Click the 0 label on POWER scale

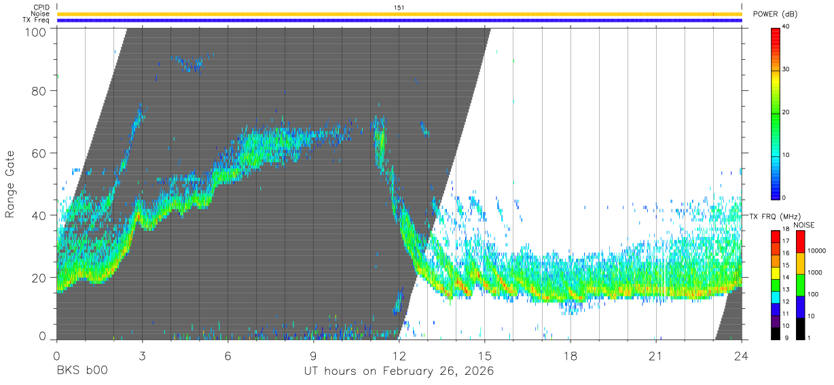[784, 198]
